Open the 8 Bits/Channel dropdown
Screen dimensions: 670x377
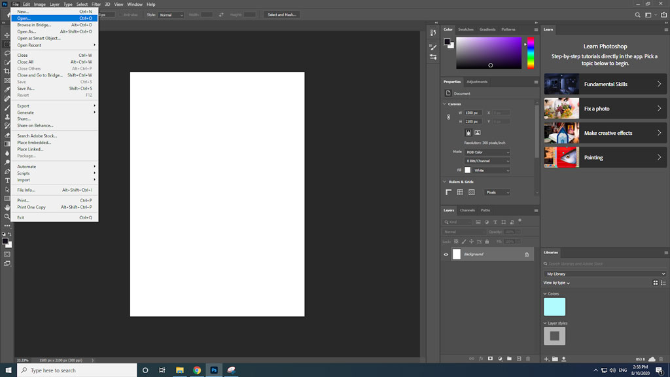coord(487,161)
